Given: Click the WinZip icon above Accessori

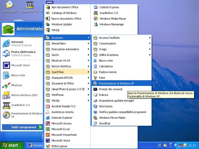Looking at the screenshot, I should (48, 30).
